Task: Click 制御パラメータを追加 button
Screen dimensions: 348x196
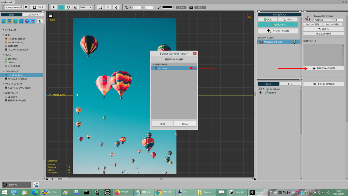Action: pos(324,69)
